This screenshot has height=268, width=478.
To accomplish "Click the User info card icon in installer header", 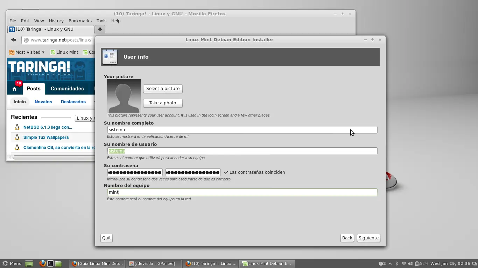I will click(110, 57).
